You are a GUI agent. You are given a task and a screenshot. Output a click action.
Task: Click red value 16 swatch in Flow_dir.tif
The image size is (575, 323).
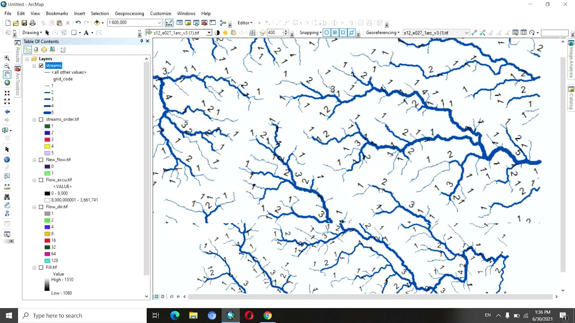[47, 240]
